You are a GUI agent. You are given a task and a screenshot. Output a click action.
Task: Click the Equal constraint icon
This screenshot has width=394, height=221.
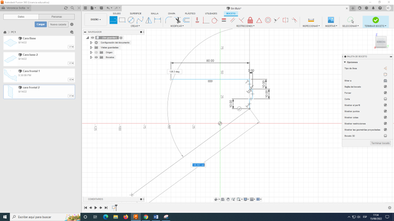pos(224,20)
